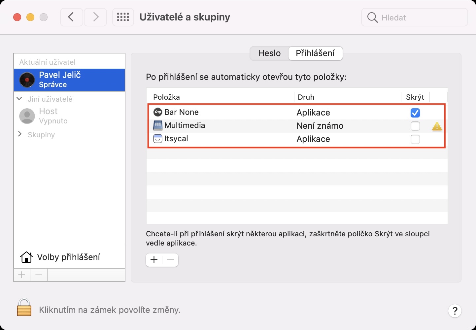Open Volby přihlášení login options

click(69, 257)
